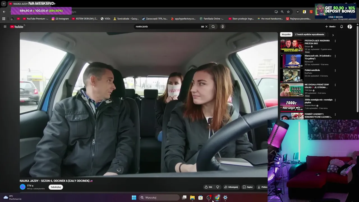
Task: Open the Sześcialiada Quizy bookmark
Action: point(126,19)
